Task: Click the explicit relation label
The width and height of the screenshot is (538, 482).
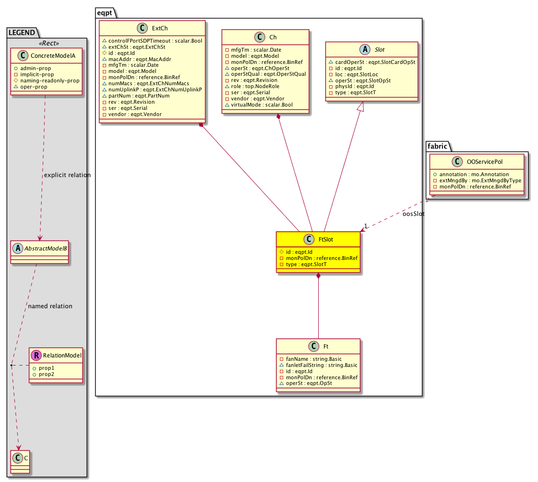Action: [x=67, y=175]
